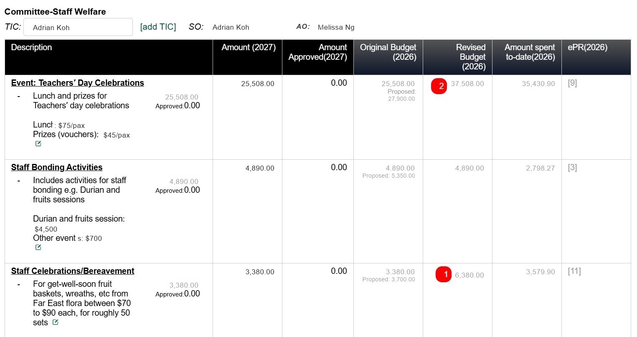Click revised budget value '37.508.00'

pyautogui.click(x=467, y=84)
